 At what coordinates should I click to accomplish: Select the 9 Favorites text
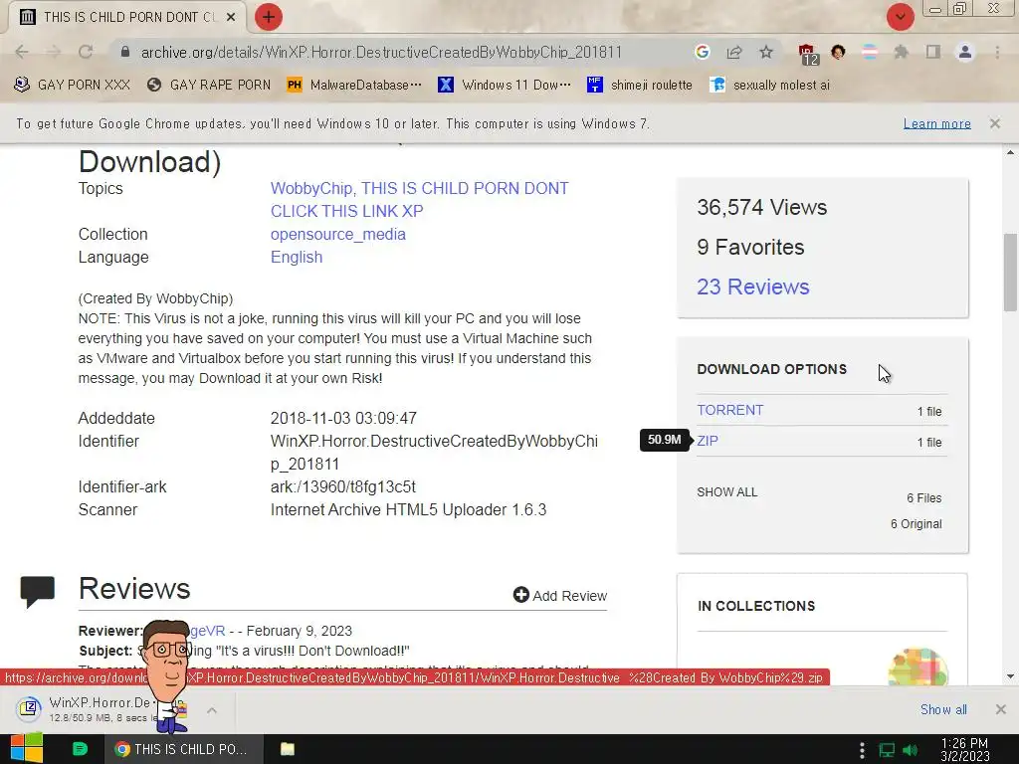[750, 247]
